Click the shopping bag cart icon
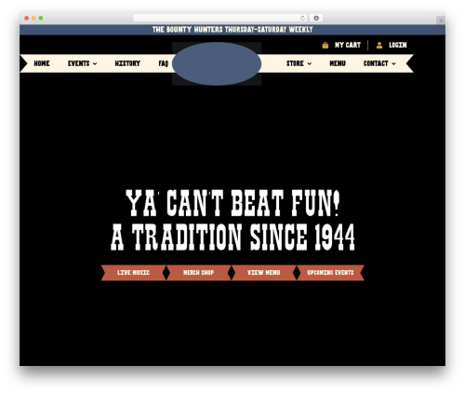The width and height of the screenshot is (465, 394). 325,46
